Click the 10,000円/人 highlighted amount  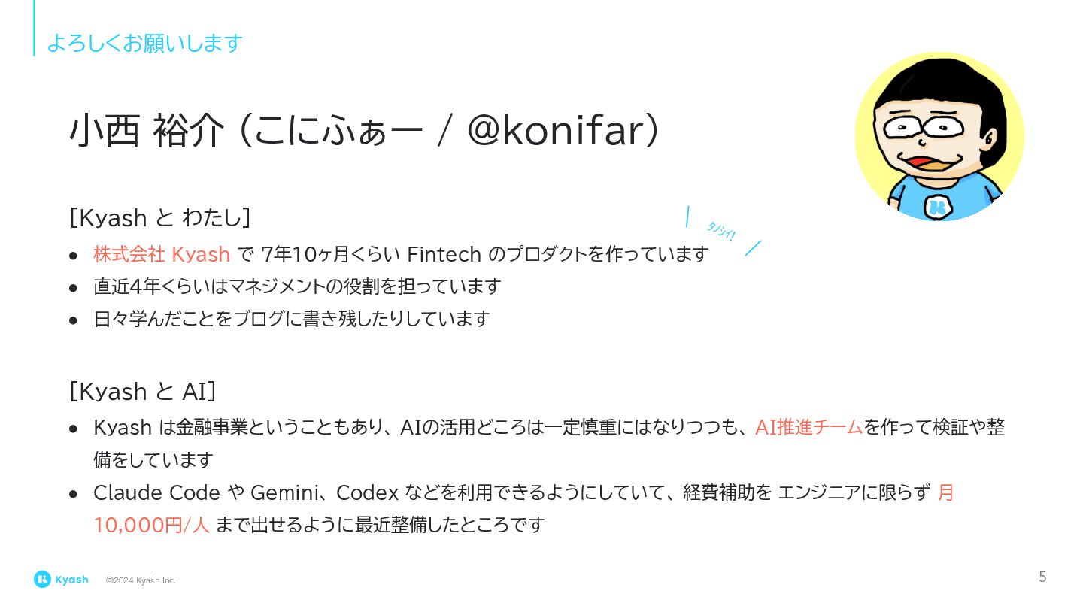[x=151, y=525]
